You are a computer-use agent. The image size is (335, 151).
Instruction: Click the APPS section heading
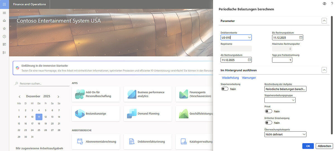75,83
